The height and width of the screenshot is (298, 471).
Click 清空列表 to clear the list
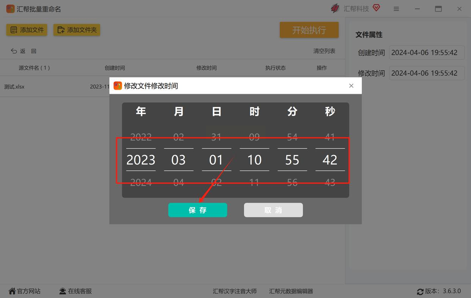[324, 51]
